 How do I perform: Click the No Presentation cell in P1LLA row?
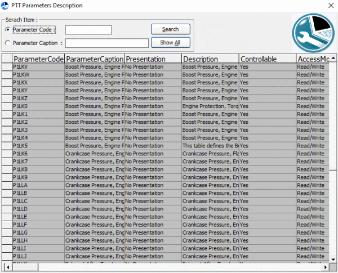[153, 185]
